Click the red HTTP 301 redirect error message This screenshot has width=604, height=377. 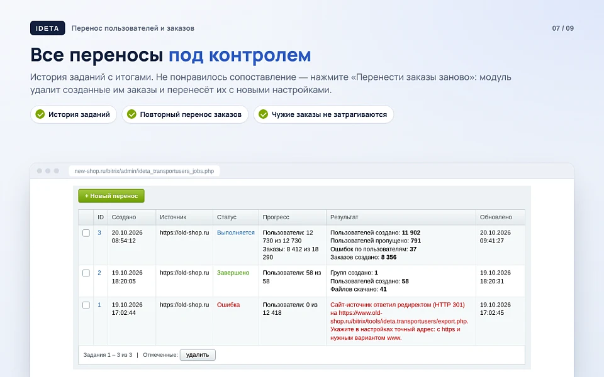[400, 321]
